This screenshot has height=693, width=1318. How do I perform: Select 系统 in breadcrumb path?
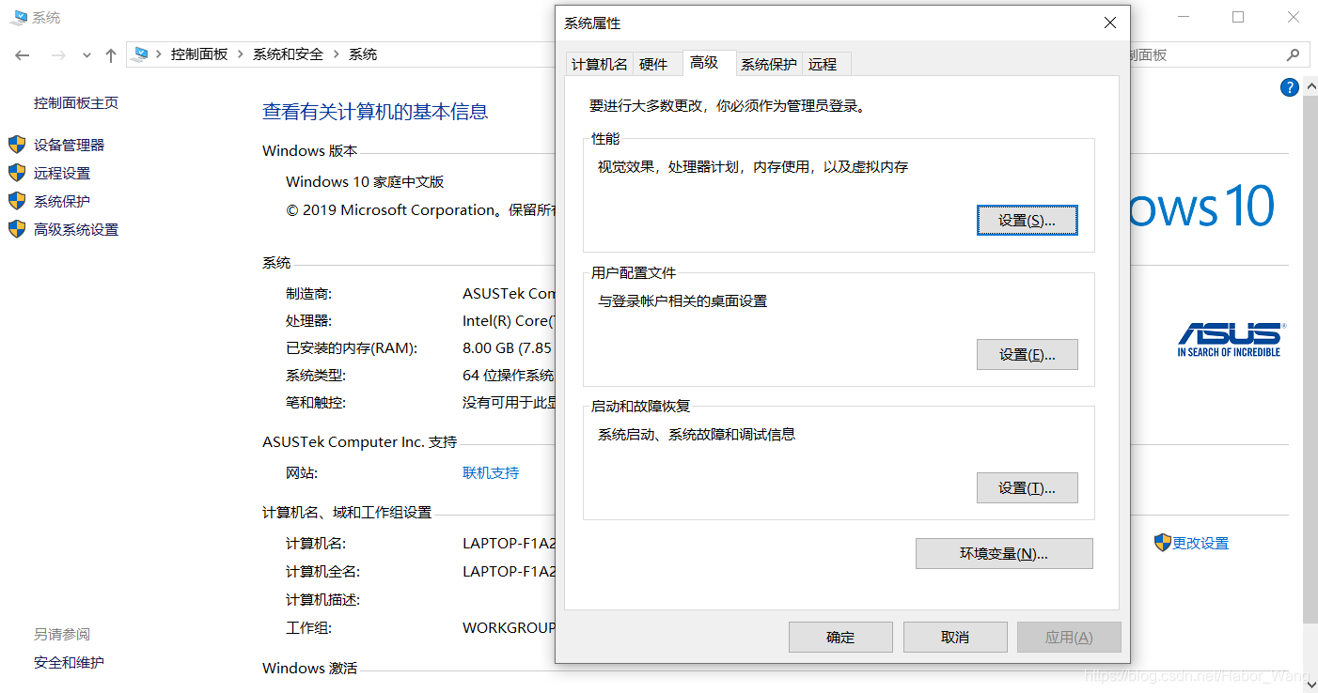pyautogui.click(x=363, y=54)
